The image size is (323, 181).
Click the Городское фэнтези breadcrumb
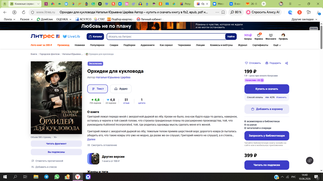coord(50,54)
